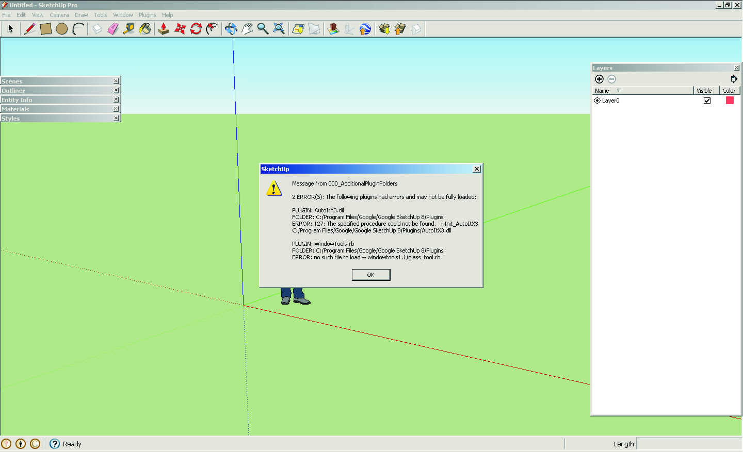Close the Styles panel

pos(116,118)
